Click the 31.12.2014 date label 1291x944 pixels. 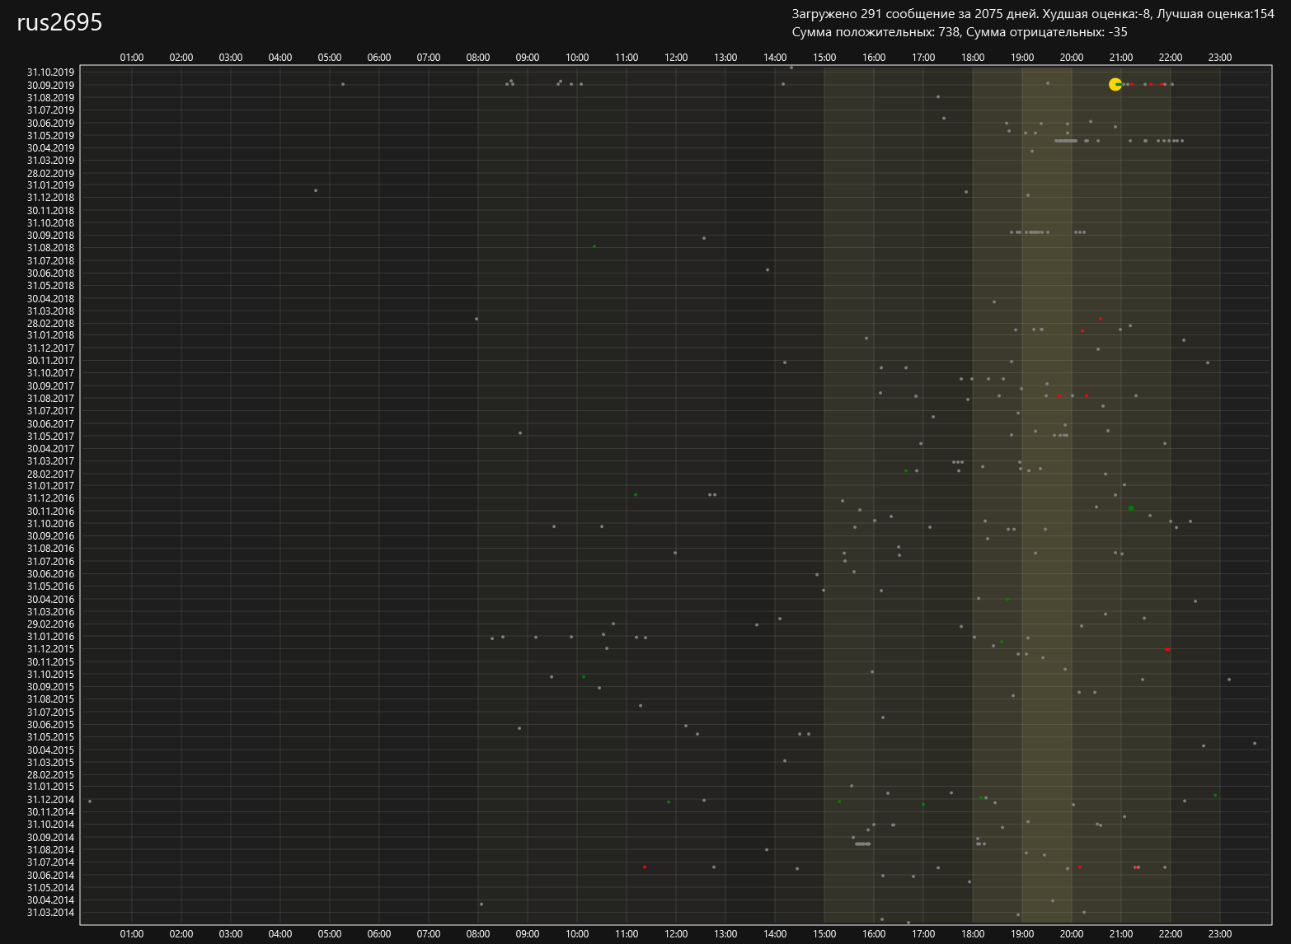click(50, 800)
